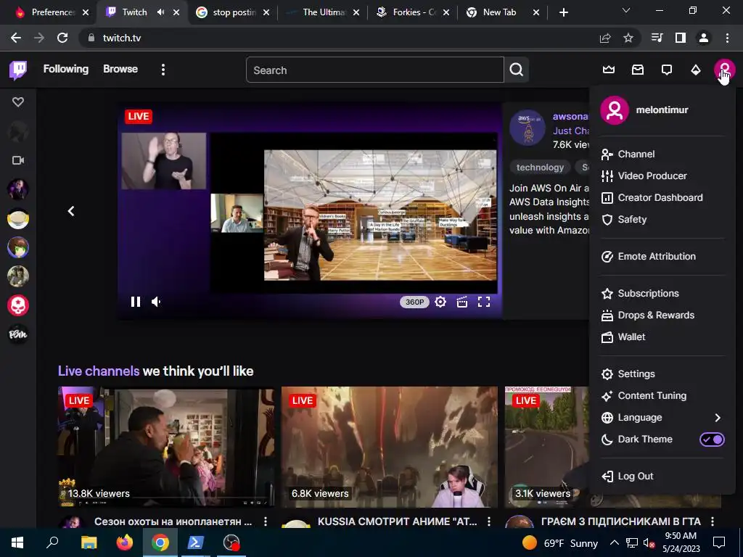Click the followed channels heart icon

(x=18, y=102)
